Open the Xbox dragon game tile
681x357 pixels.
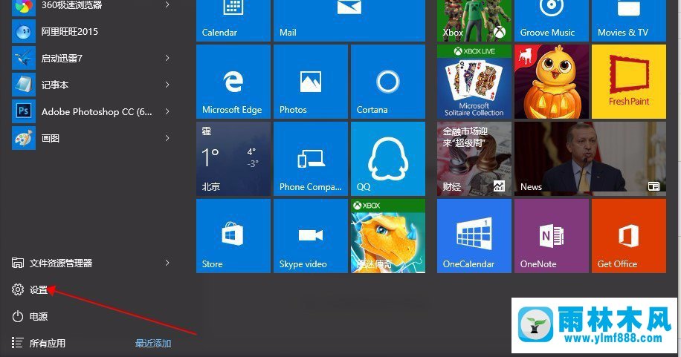(x=388, y=236)
